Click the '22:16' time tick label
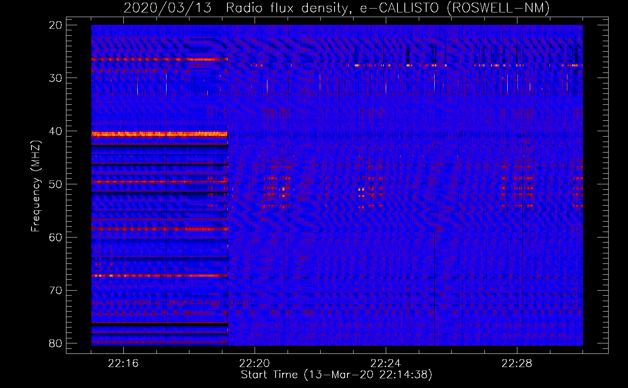 coord(123,364)
